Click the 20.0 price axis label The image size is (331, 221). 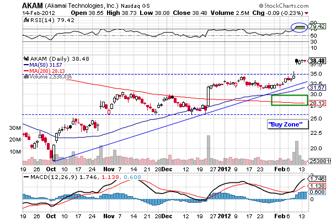coord(316,148)
